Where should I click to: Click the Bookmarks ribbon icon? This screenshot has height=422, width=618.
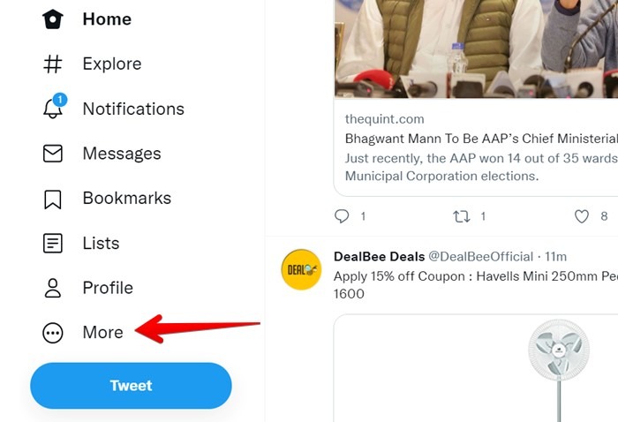point(53,199)
